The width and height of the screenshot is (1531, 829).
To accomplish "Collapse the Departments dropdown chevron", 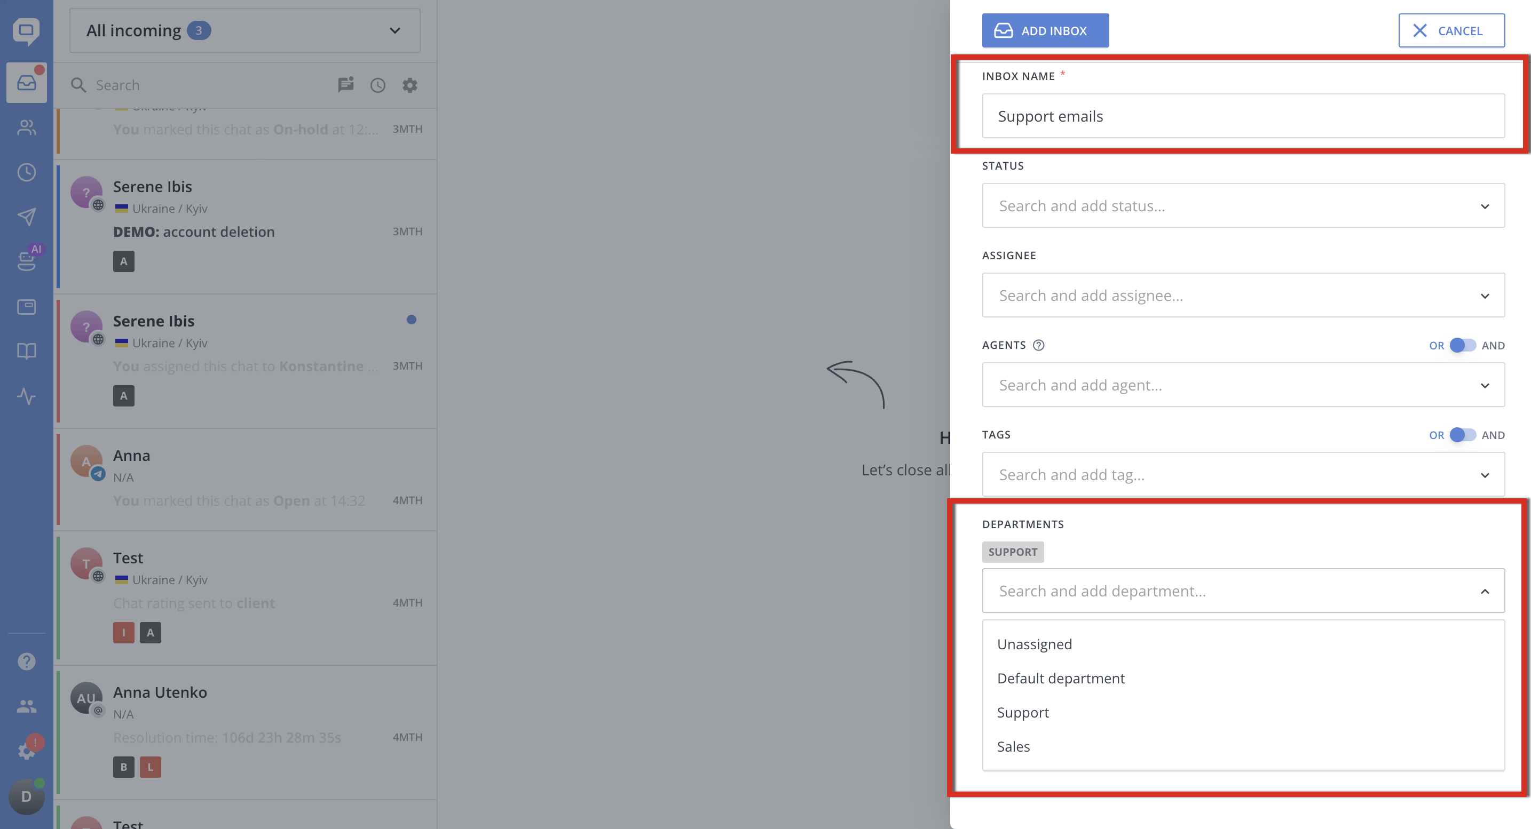I will pyautogui.click(x=1485, y=591).
